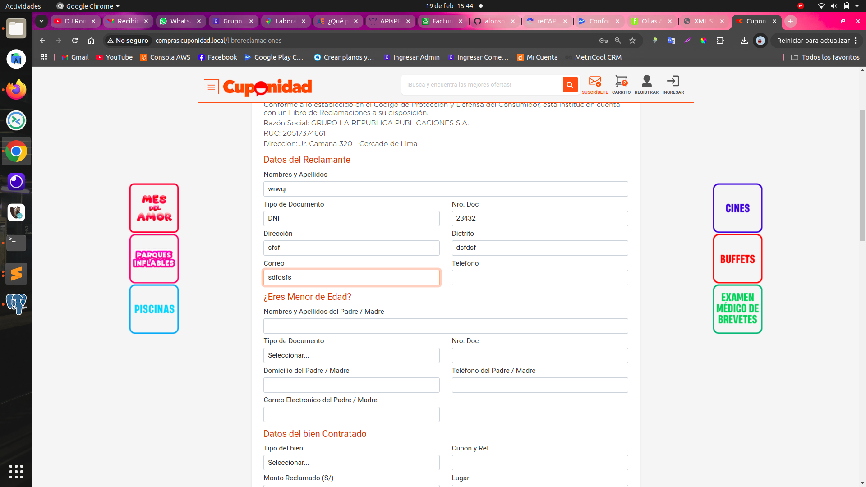Switch to the WhatsApp browser tab
The height and width of the screenshot is (487, 866).
click(x=180, y=21)
